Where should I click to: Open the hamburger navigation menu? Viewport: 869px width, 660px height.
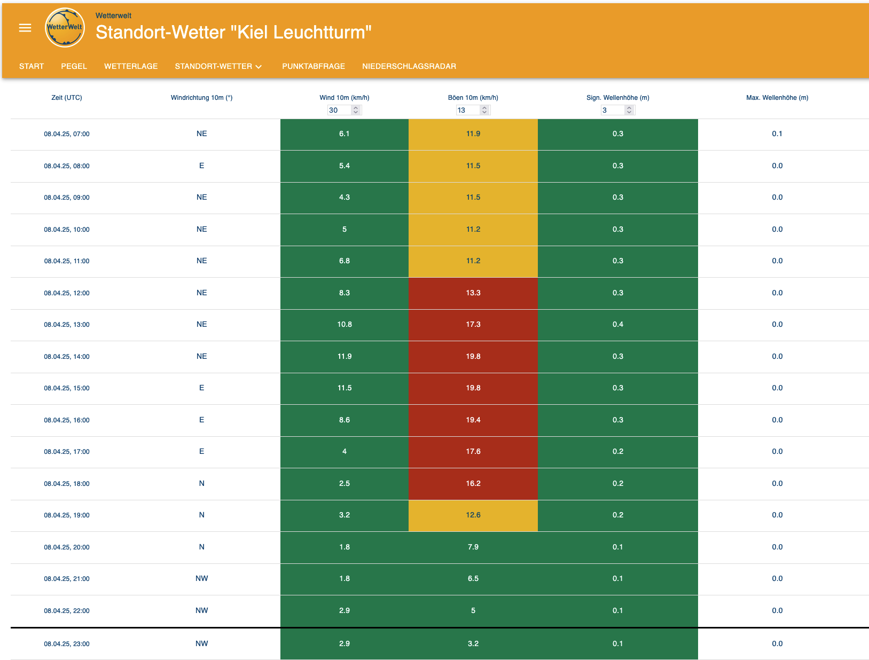click(x=25, y=28)
